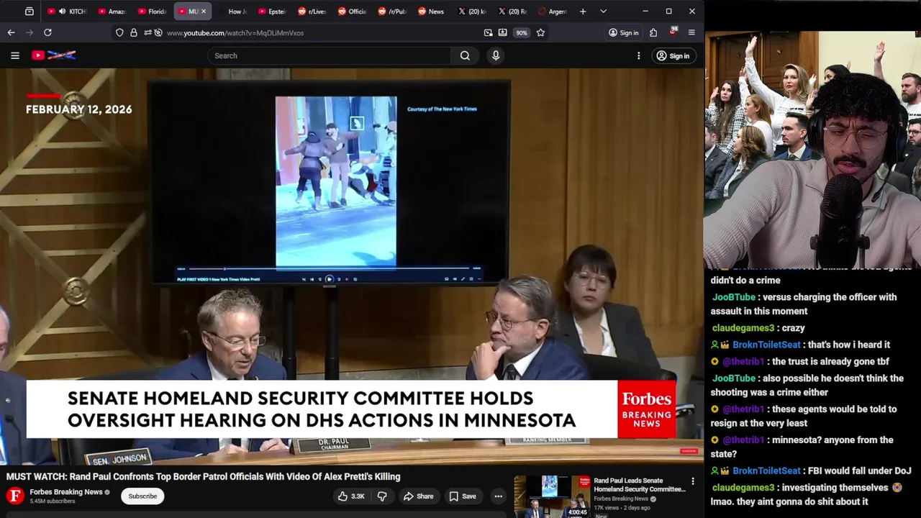Open the red extension badge icon in the toolbar
The width and height of the screenshot is (921, 518).
click(673, 32)
